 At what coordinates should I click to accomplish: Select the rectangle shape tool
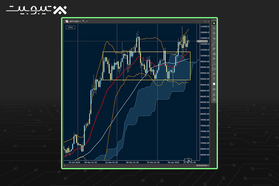[214, 69]
